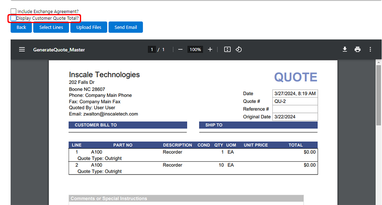Click Comments or Special Instructions heading
The image size is (382, 205).
(109, 198)
